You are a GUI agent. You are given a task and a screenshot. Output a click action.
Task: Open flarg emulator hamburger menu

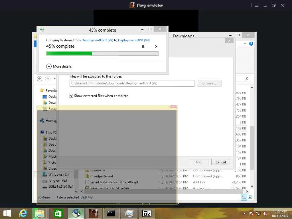click(257, 5)
